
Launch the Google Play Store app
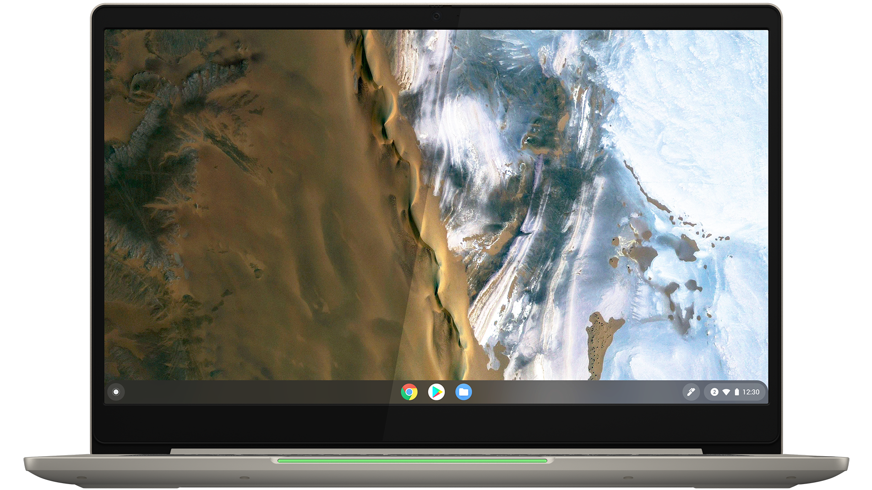coord(436,392)
